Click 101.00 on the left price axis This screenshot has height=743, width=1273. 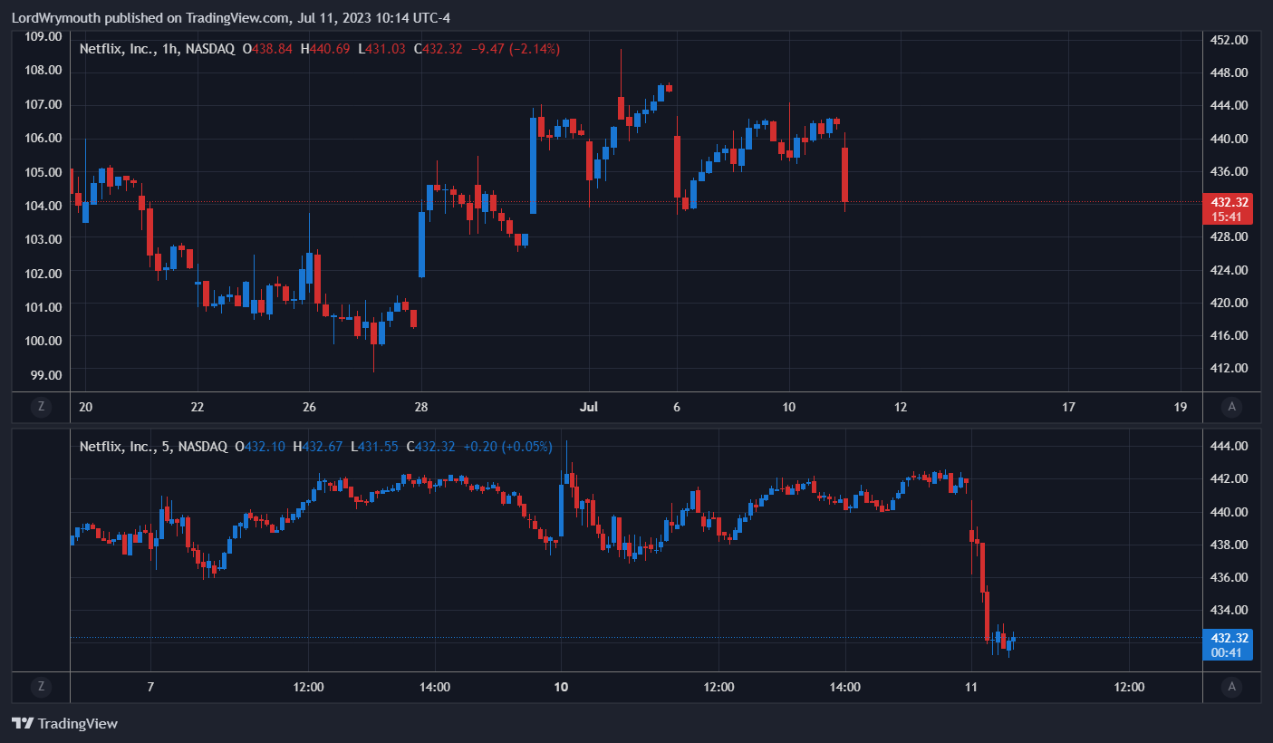[x=44, y=307]
